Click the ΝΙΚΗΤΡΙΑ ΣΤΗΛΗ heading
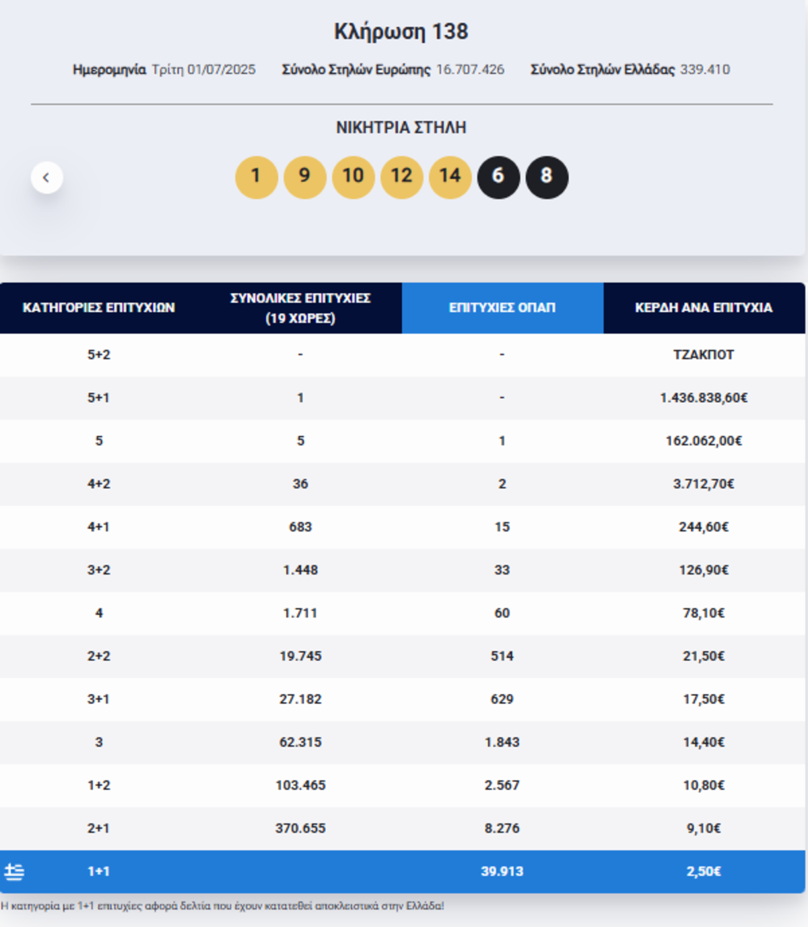This screenshot has width=808, height=927. tap(401, 127)
